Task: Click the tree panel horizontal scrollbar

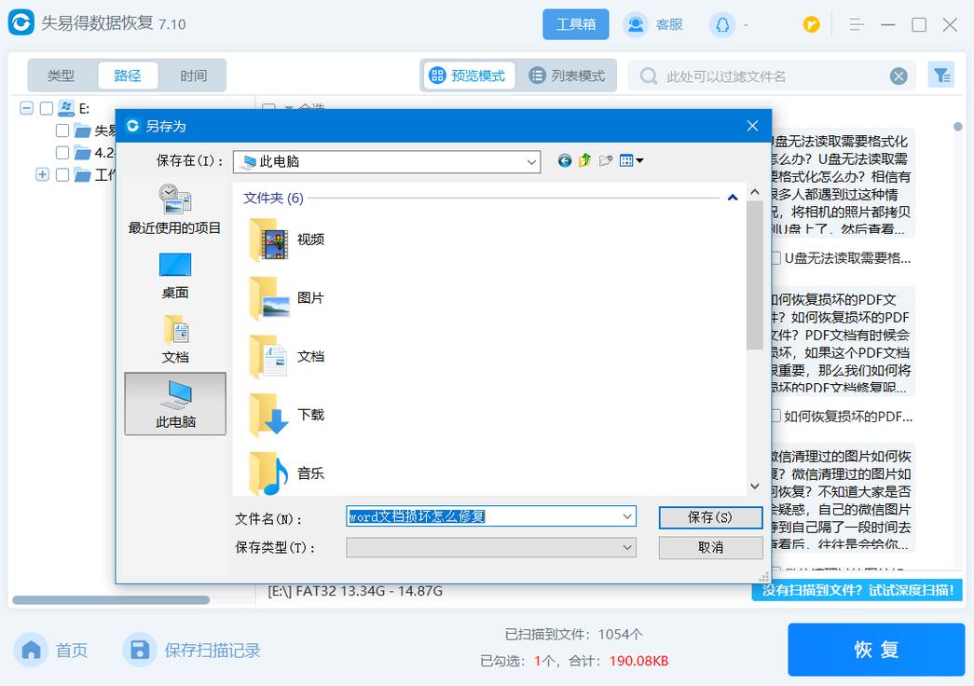Action: click(111, 600)
